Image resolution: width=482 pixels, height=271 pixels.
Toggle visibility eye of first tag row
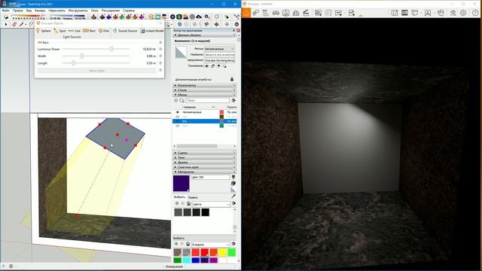coord(178,112)
